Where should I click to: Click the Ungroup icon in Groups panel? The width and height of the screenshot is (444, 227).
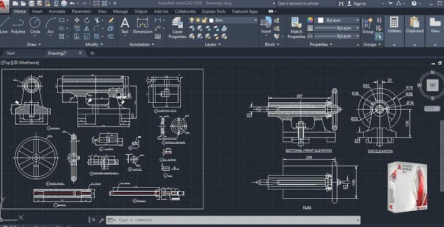click(379, 20)
